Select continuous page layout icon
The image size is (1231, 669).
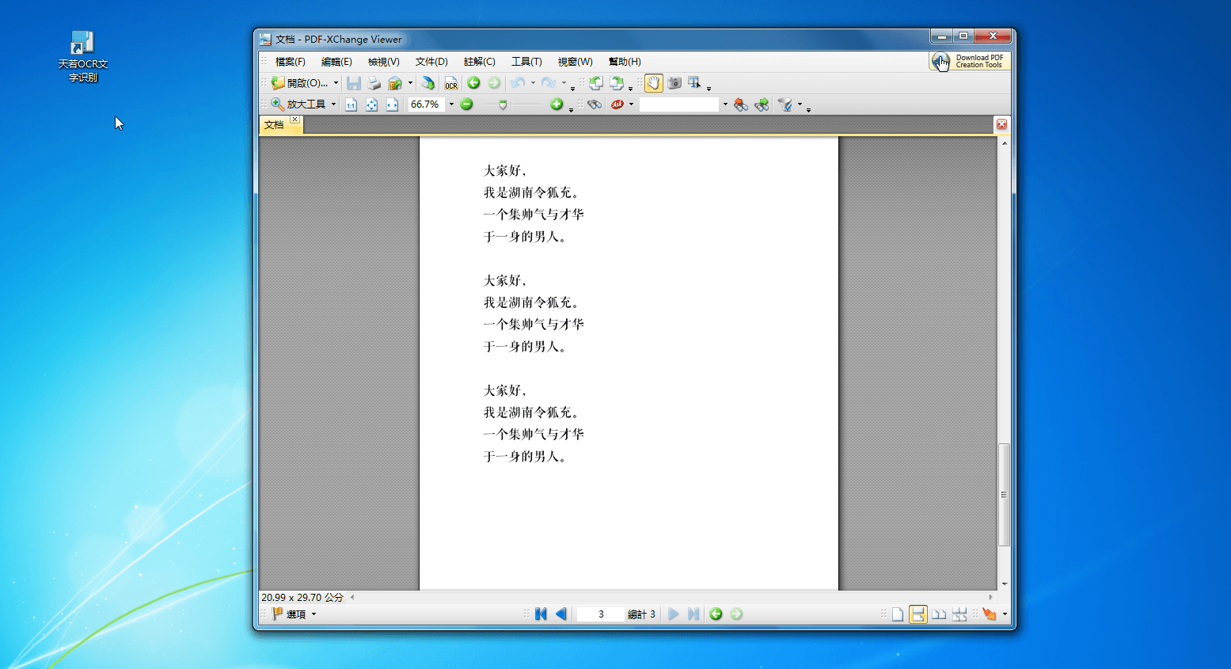tap(918, 614)
